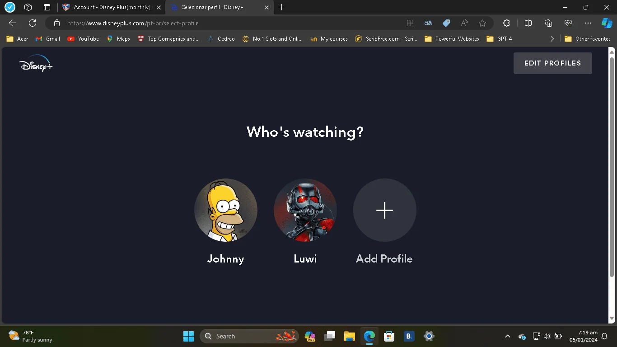Image resolution: width=617 pixels, height=347 pixels.
Task: Click the Add Profile label
Action: pyautogui.click(x=384, y=259)
